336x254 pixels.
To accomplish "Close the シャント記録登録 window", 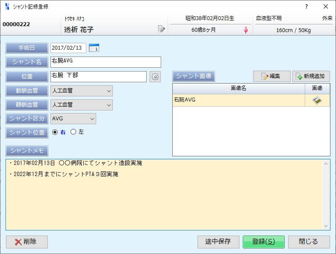I will [x=326, y=6].
